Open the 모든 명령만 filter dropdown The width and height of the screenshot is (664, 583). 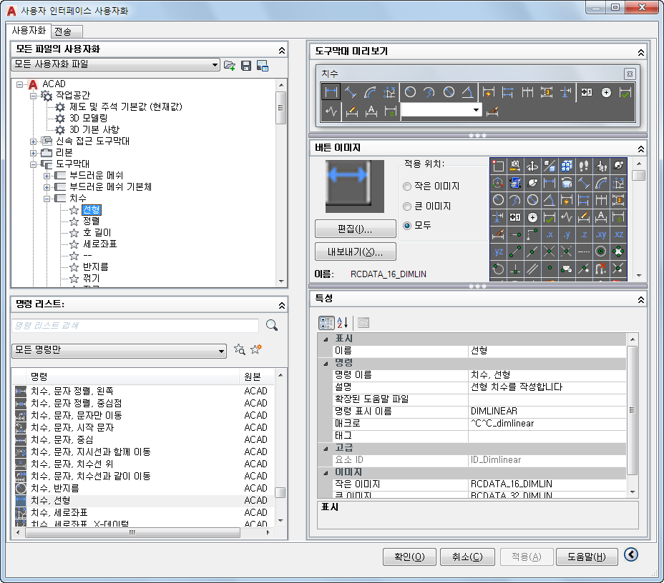(x=119, y=351)
